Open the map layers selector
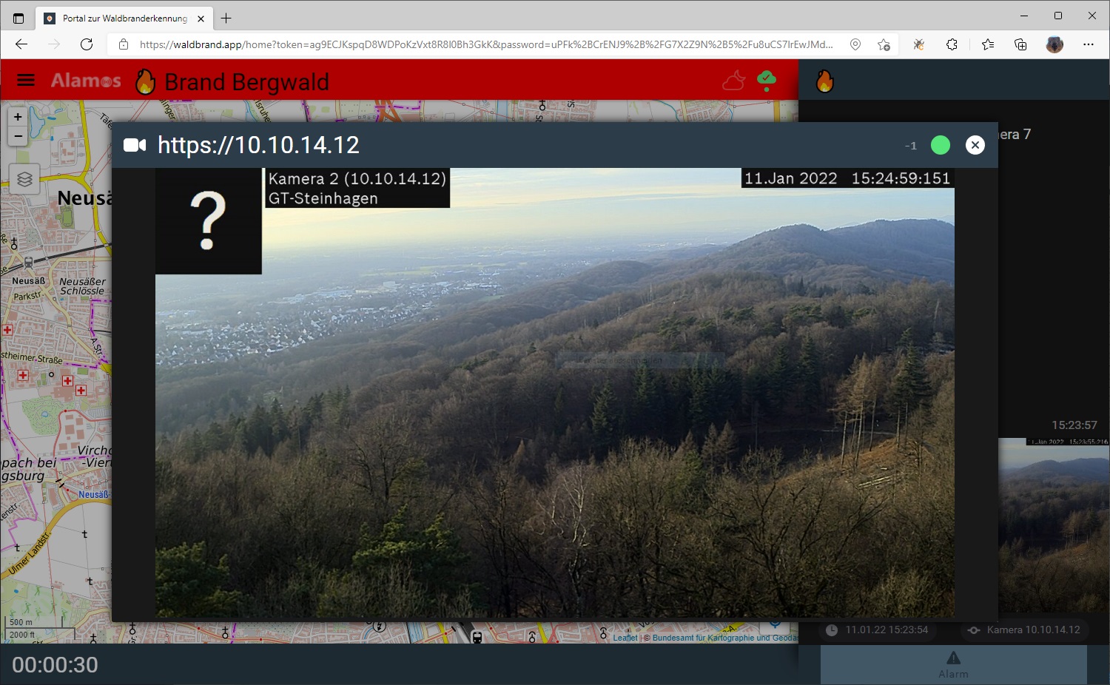The width and height of the screenshot is (1110, 685). (x=24, y=180)
